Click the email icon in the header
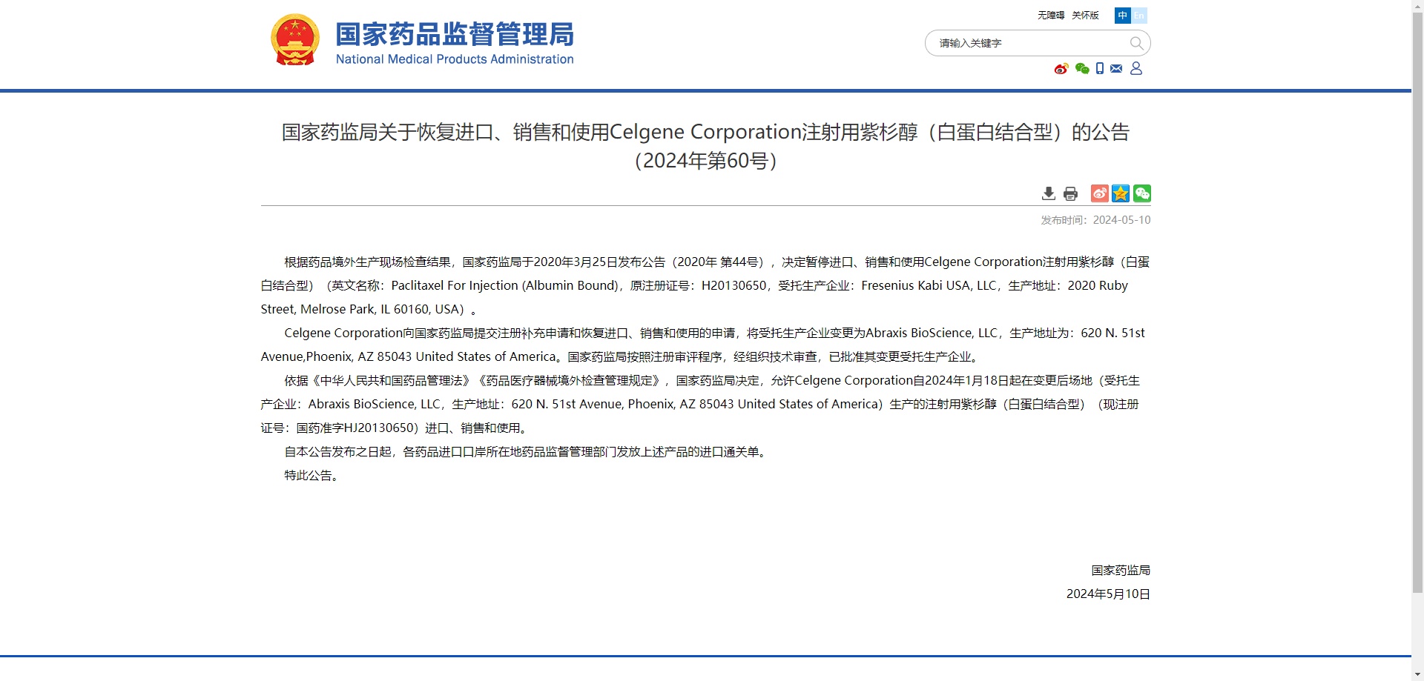This screenshot has height=681, width=1424. point(1118,68)
